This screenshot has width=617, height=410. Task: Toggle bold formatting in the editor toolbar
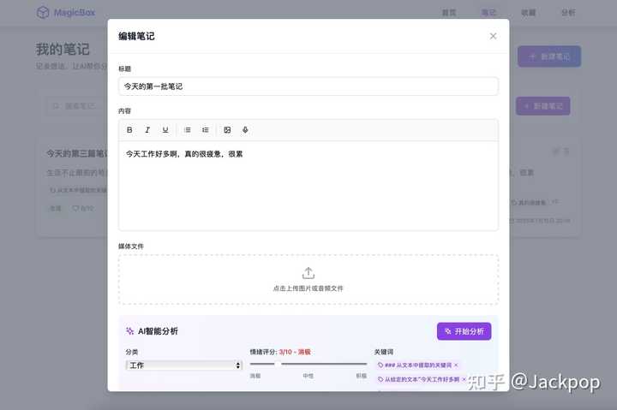click(x=129, y=130)
